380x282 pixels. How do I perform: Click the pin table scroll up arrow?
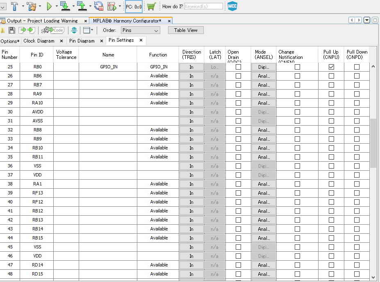[x=373, y=66]
